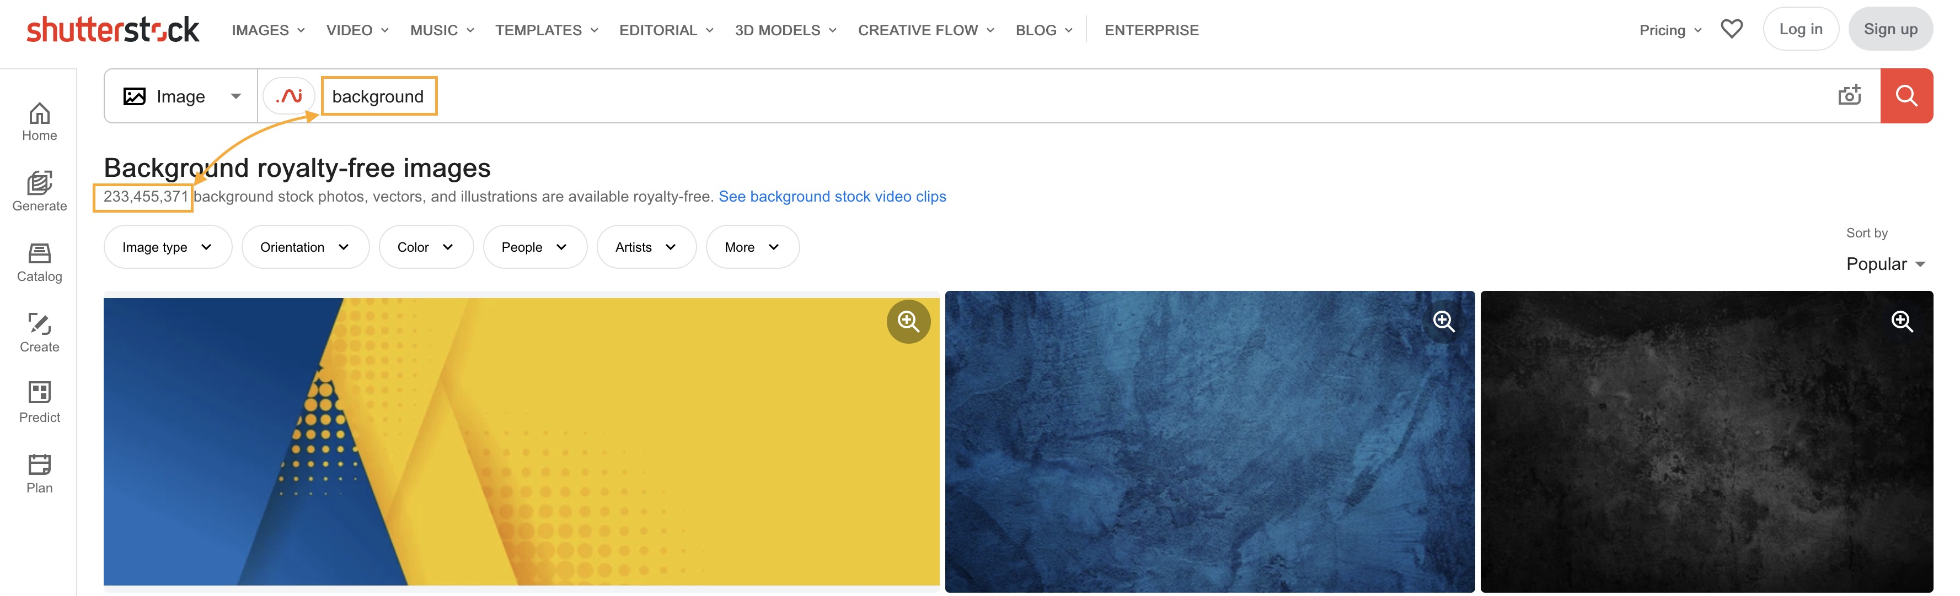
Task: Open your favorites with the heart icon
Action: tap(1732, 29)
